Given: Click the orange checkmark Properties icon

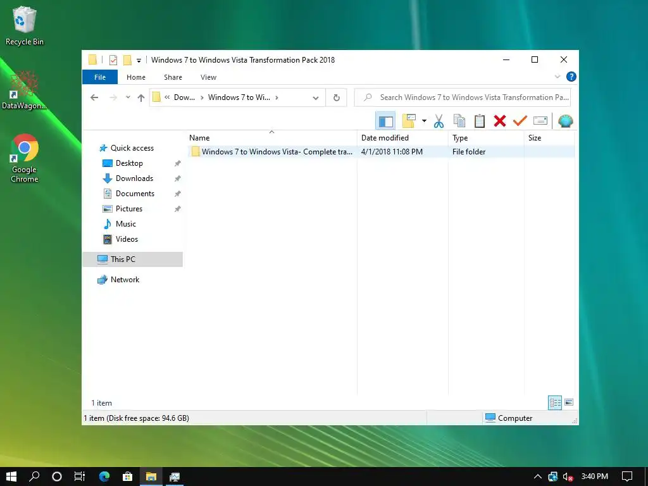Looking at the screenshot, I should coord(520,121).
